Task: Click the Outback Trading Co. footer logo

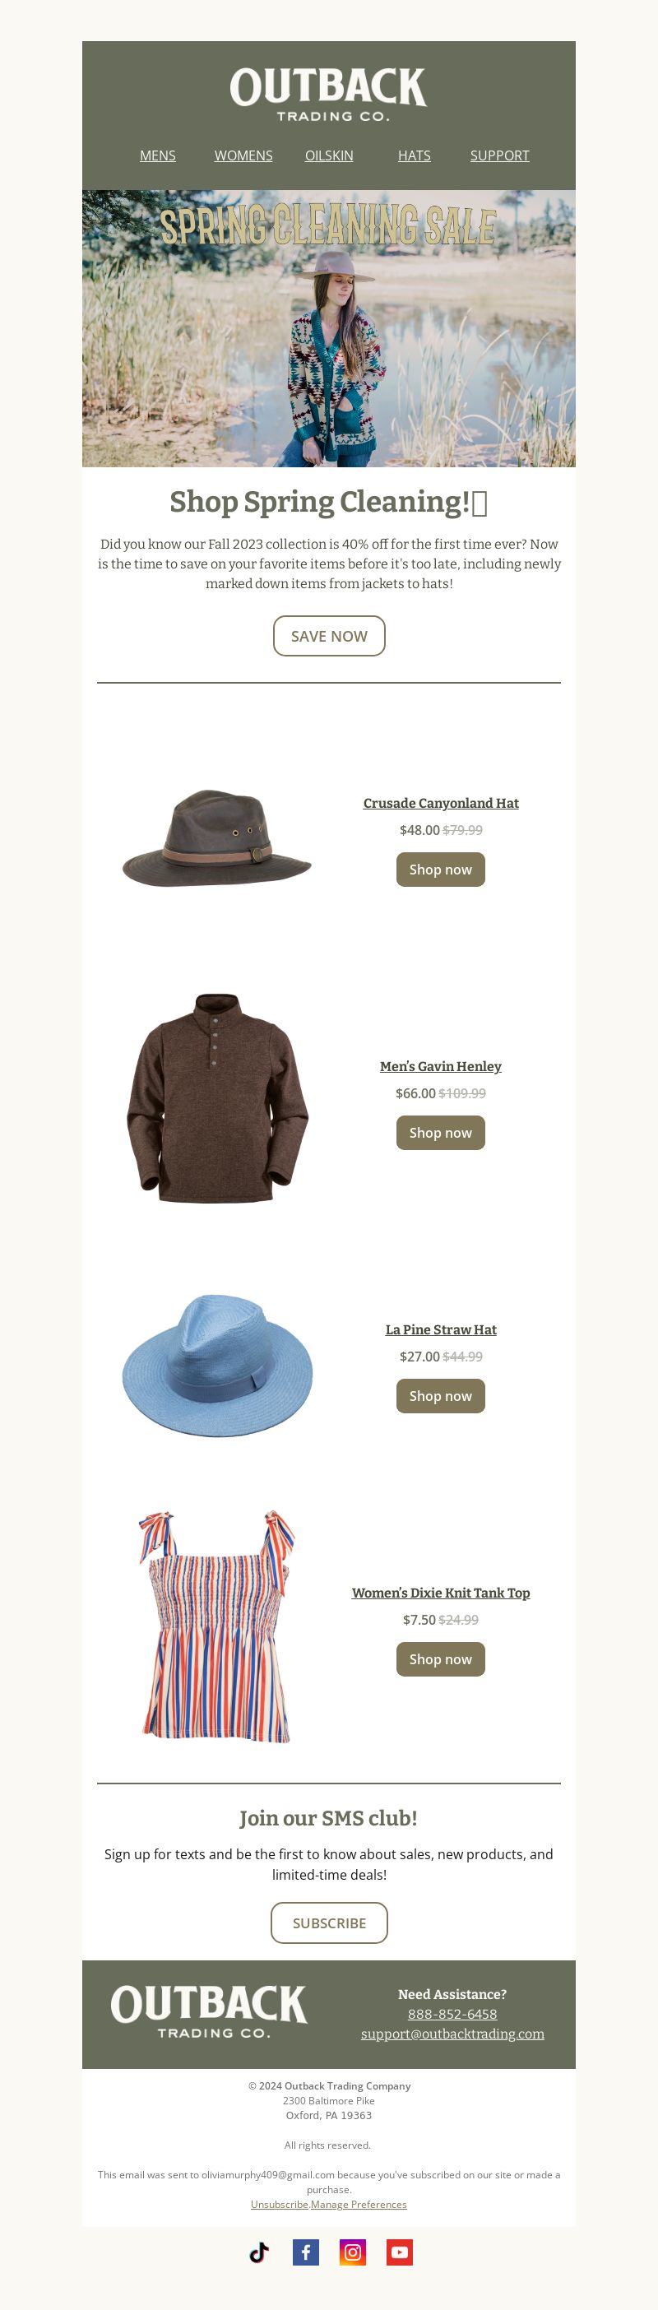Action: pyautogui.click(x=209, y=2012)
